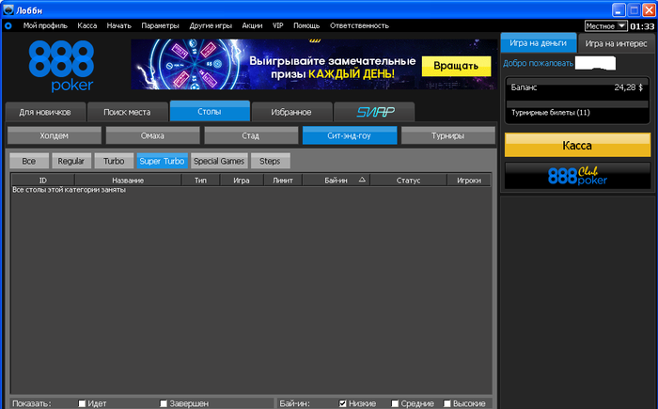The image size is (658, 409).
Task: Open the Касса menu item
Action: click(86, 25)
